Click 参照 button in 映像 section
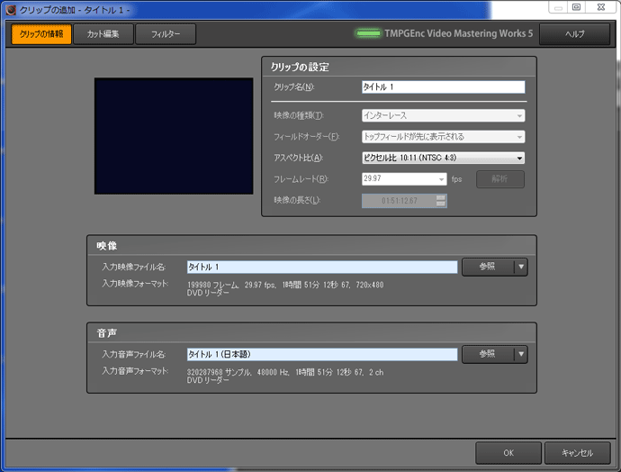Screen dimensions: 621x472 (x=487, y=268)
